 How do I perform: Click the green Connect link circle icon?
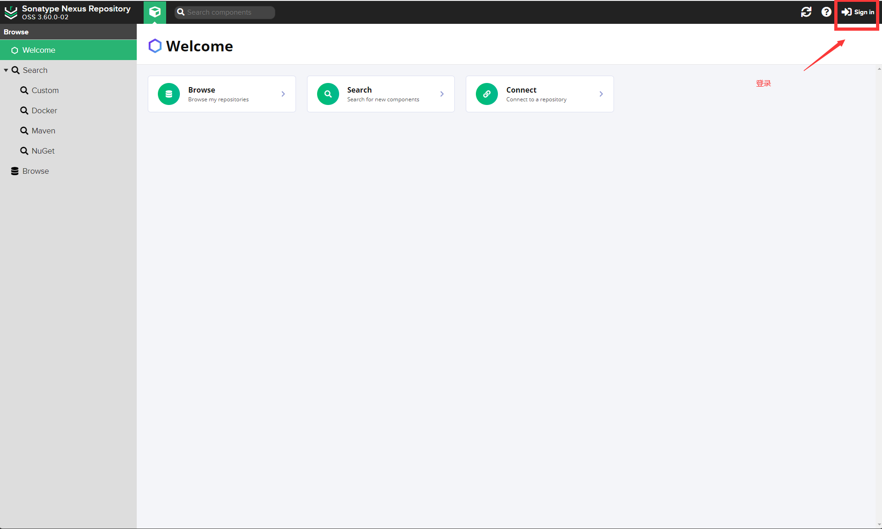487,94
